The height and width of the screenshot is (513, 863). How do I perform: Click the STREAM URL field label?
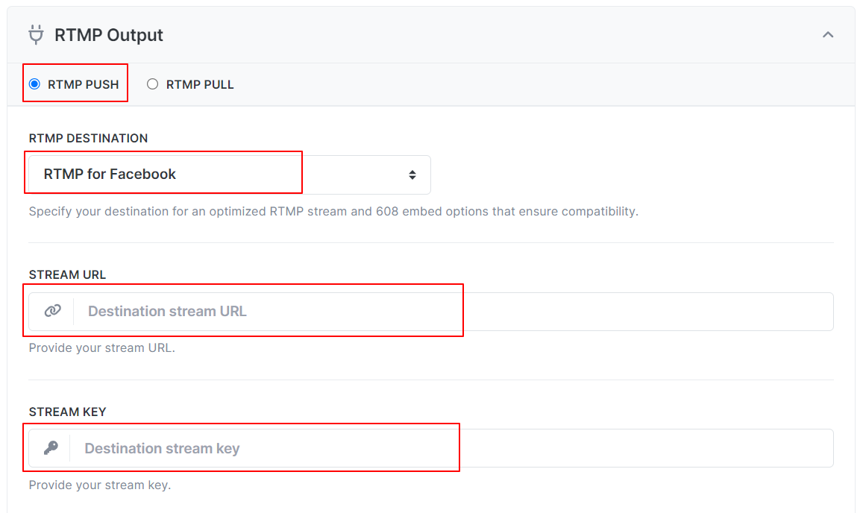(67, 274)
